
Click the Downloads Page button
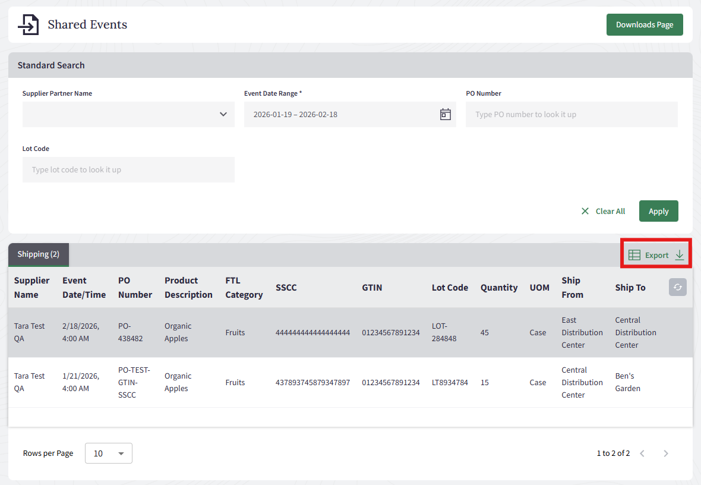tap(644, 25)
